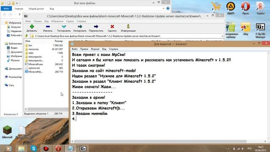Click the Explorer help question mark icon
The width and height of the screenshot is (270, 152).
168,8
